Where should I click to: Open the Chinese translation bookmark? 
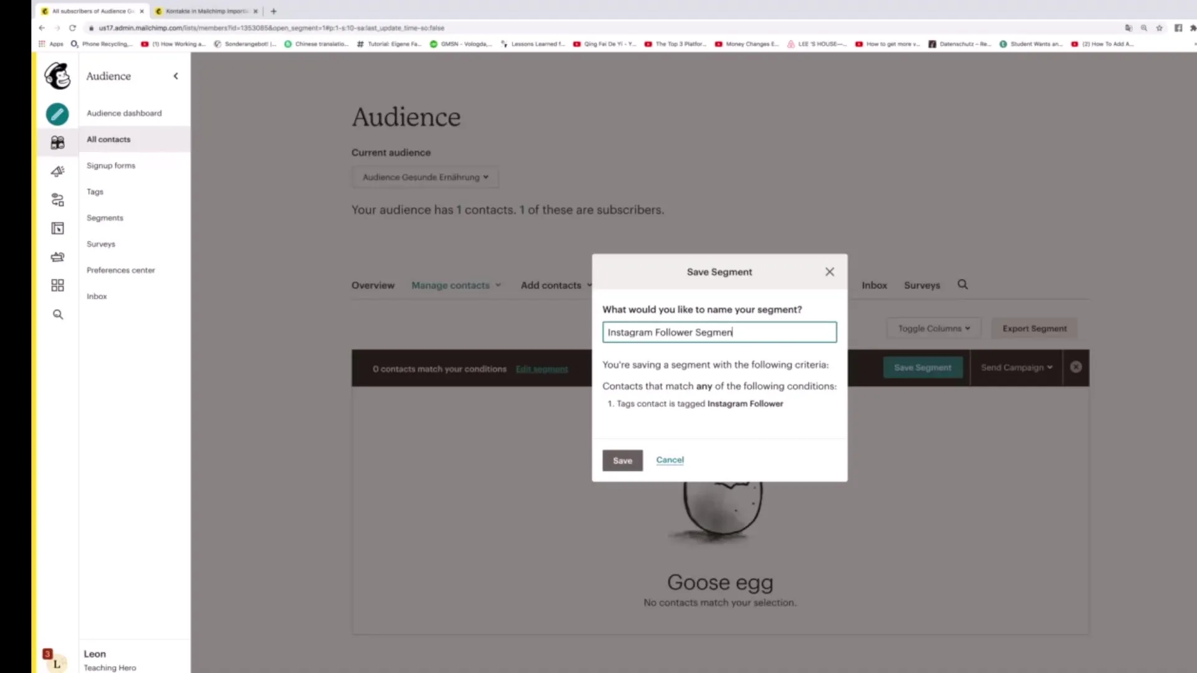[317, 44]
